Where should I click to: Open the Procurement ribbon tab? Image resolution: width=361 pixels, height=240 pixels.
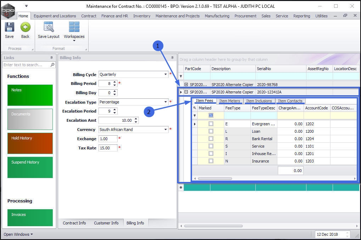click(245, 16)
